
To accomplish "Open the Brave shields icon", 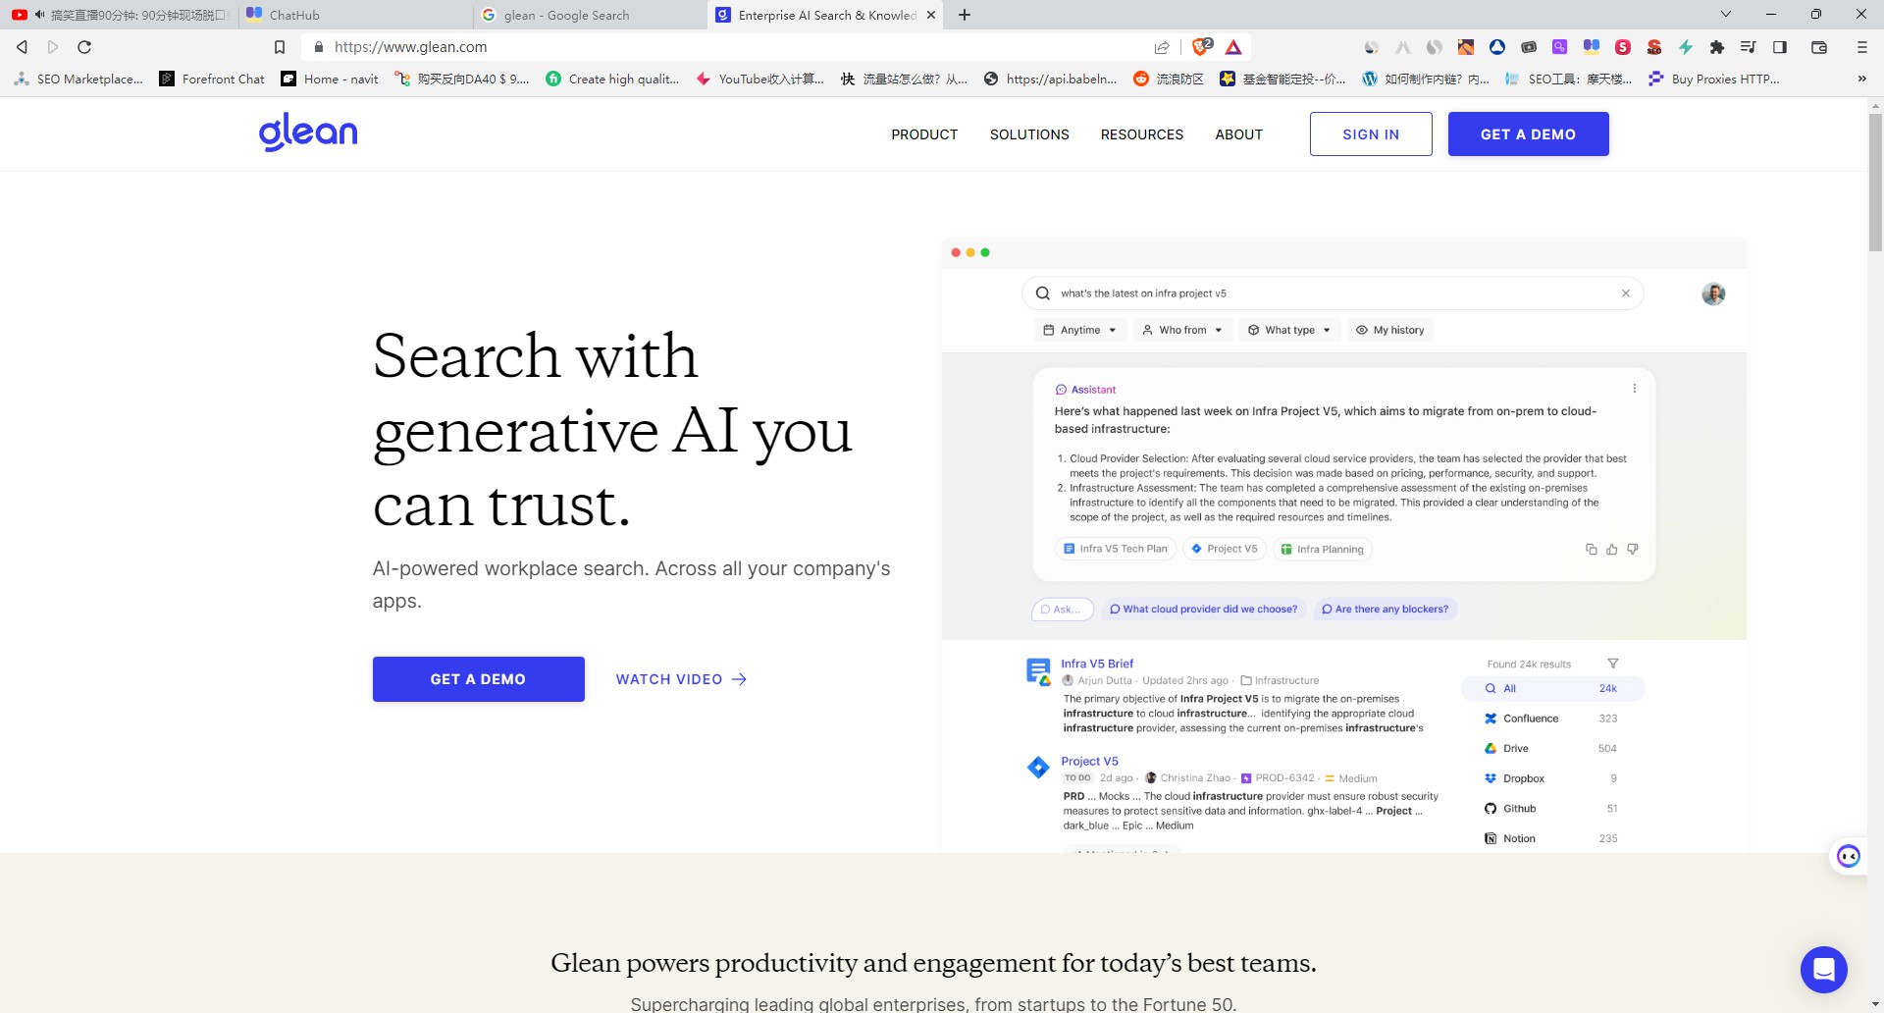I will click(x=1202, y=46).
